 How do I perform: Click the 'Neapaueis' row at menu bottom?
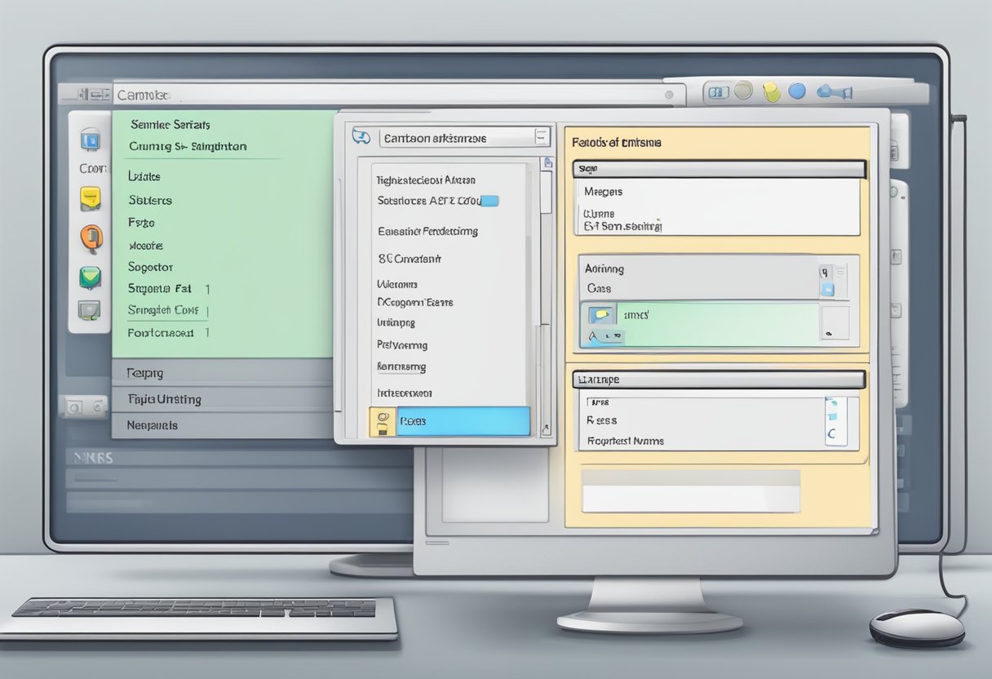click(220, 425)
